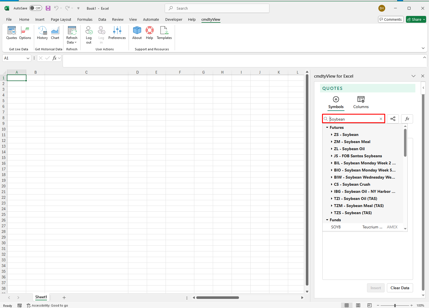Click the fx formula button in Quotes pane
The image size is (429, 308).
[x=407, y=119]
